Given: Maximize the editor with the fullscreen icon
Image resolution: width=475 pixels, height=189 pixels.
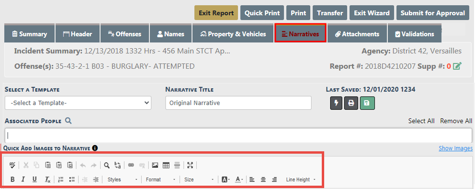Looking at the screenshot, I should tap(190, 165).
